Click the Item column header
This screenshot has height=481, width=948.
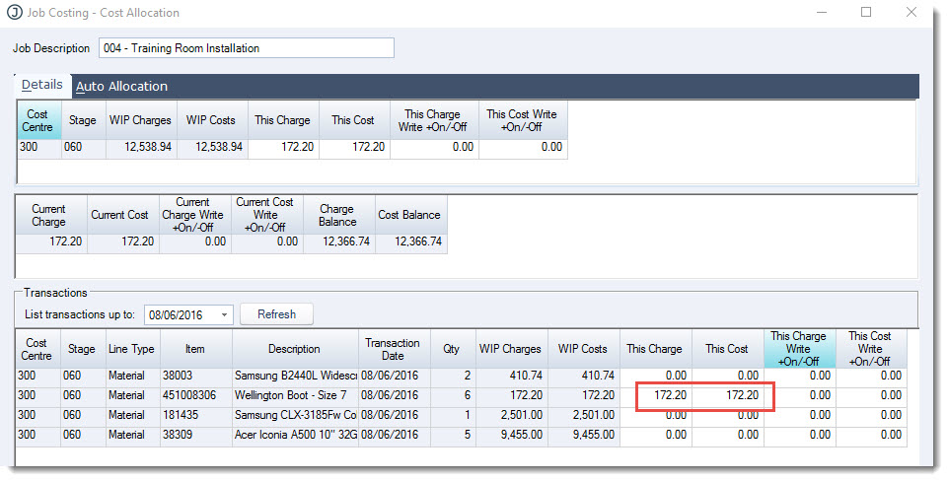196,349
